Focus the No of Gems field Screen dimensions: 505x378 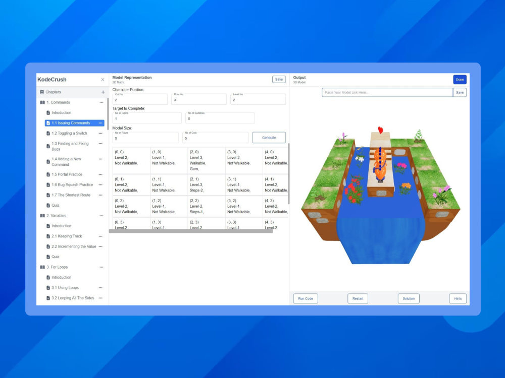(147, 118)
